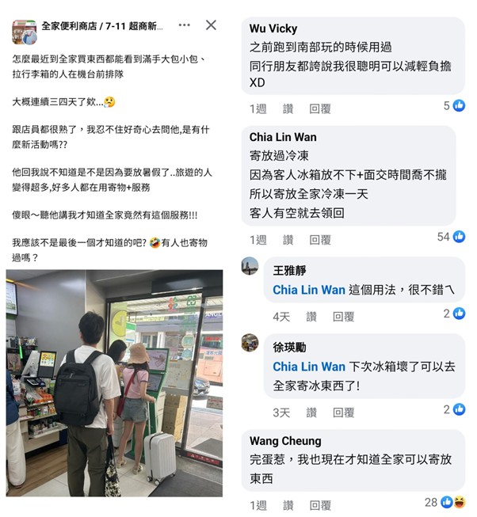Click the group avatar picture

[24, 32]
